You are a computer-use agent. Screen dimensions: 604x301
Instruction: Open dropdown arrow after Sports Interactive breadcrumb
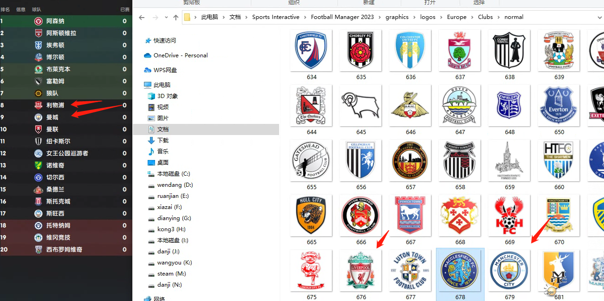click(x=305, y=17)
